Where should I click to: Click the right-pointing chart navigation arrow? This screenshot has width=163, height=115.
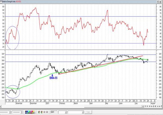tap(160, 106)
